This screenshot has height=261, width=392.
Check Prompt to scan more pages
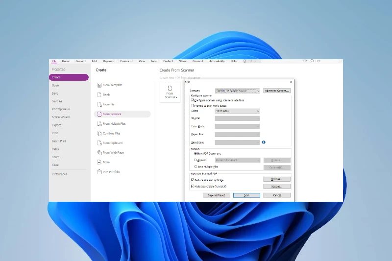click(x=193, y=106)
